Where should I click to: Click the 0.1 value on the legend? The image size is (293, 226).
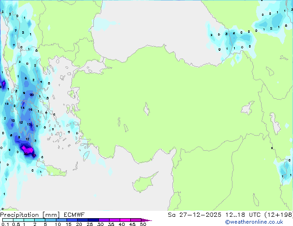pyautogui.click(x=5, y=224)
